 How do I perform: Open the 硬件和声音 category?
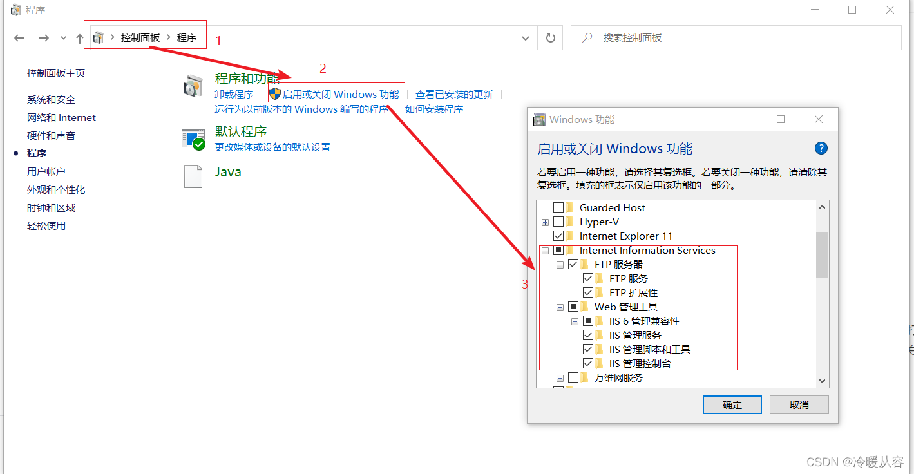click(51, 136)
